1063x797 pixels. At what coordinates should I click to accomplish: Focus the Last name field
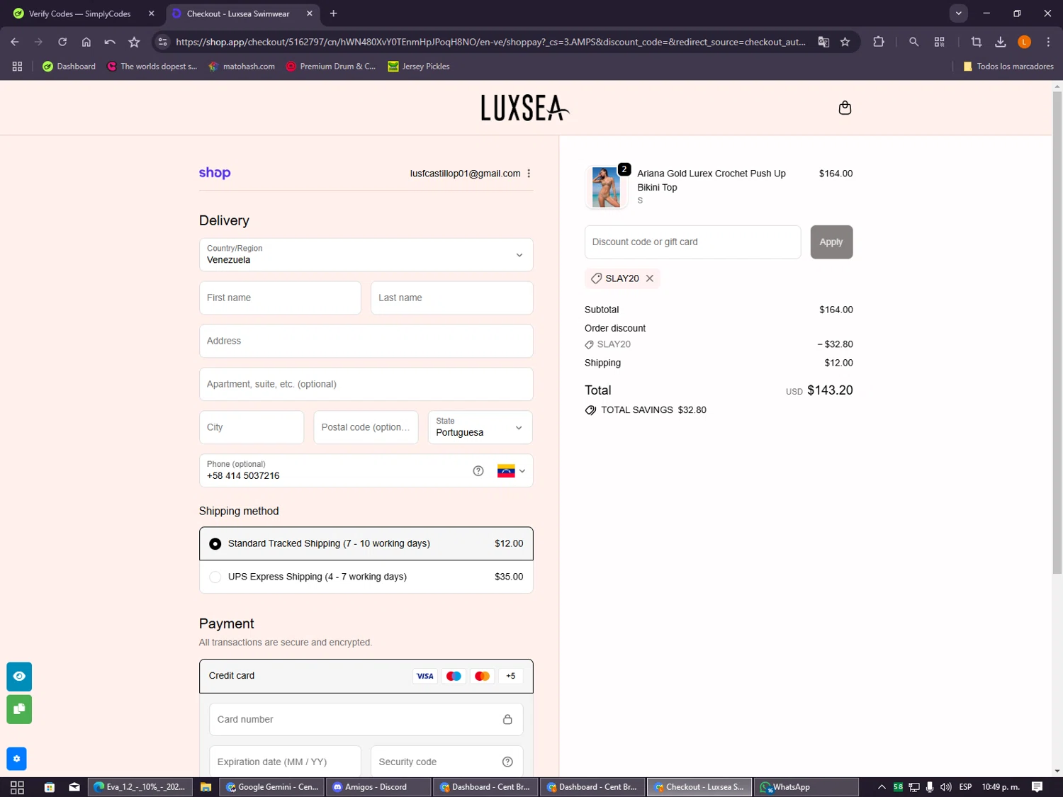(452, 298)
